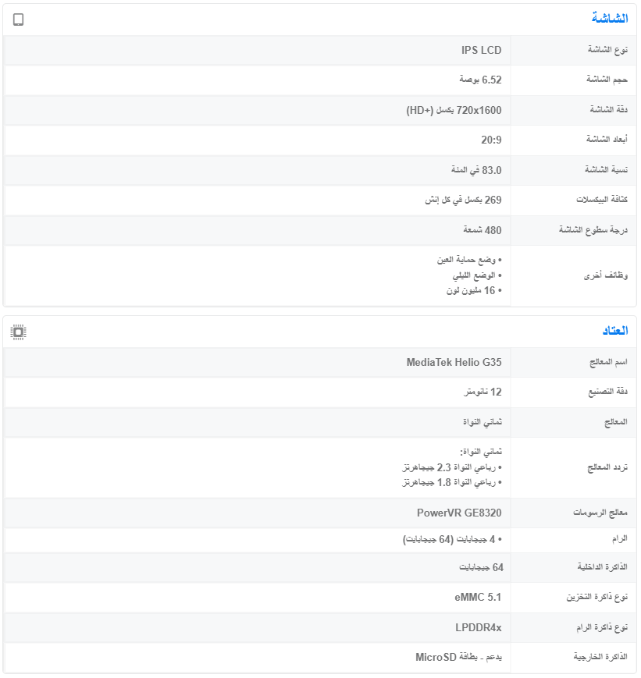Open the العتاد section heading

click(x=614, y=332)
